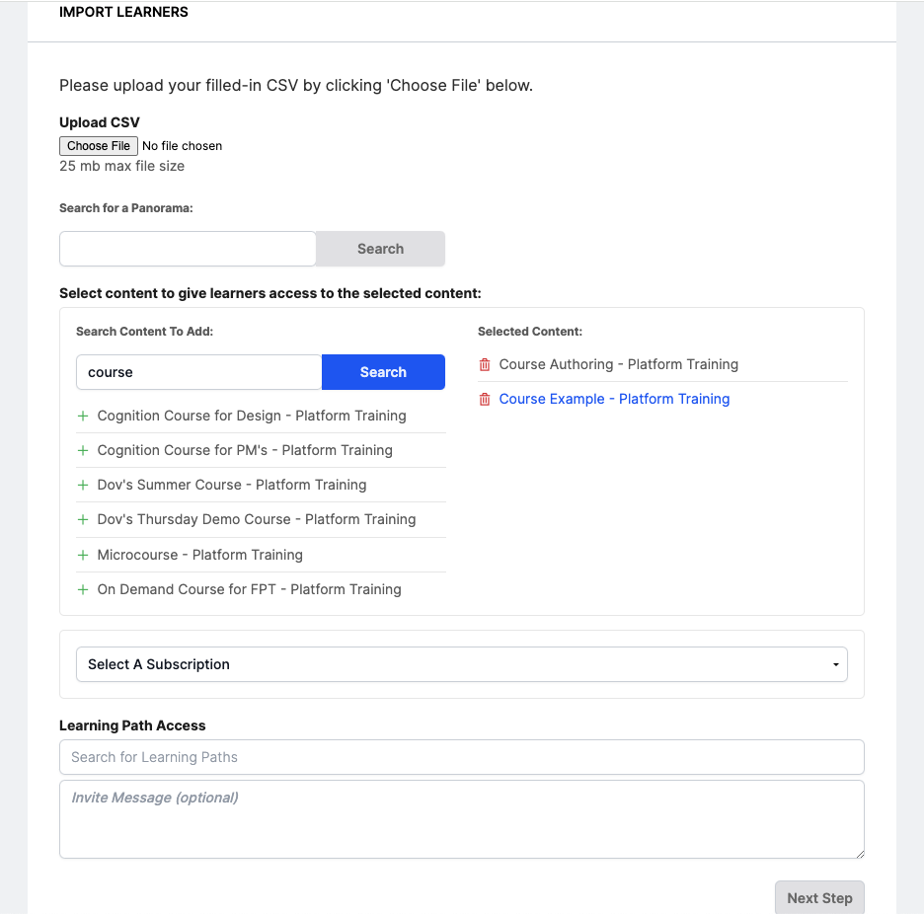Click the 'Upload CSV' label
The image size is (924, 914).
pos(100,122)
